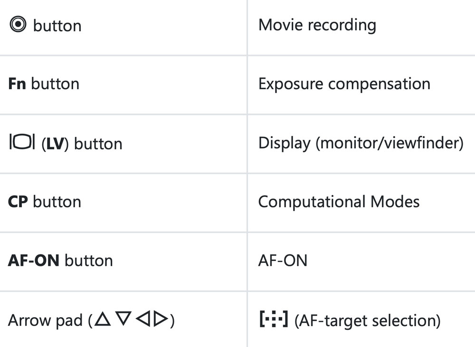Click the Exposure compensation cell text
The height and width of the screenshot is (347, 475).
(x=344, y=84)
